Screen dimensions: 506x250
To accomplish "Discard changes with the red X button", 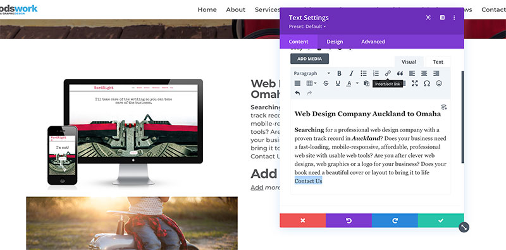I will pyautogui.click(x=303, y=220).
